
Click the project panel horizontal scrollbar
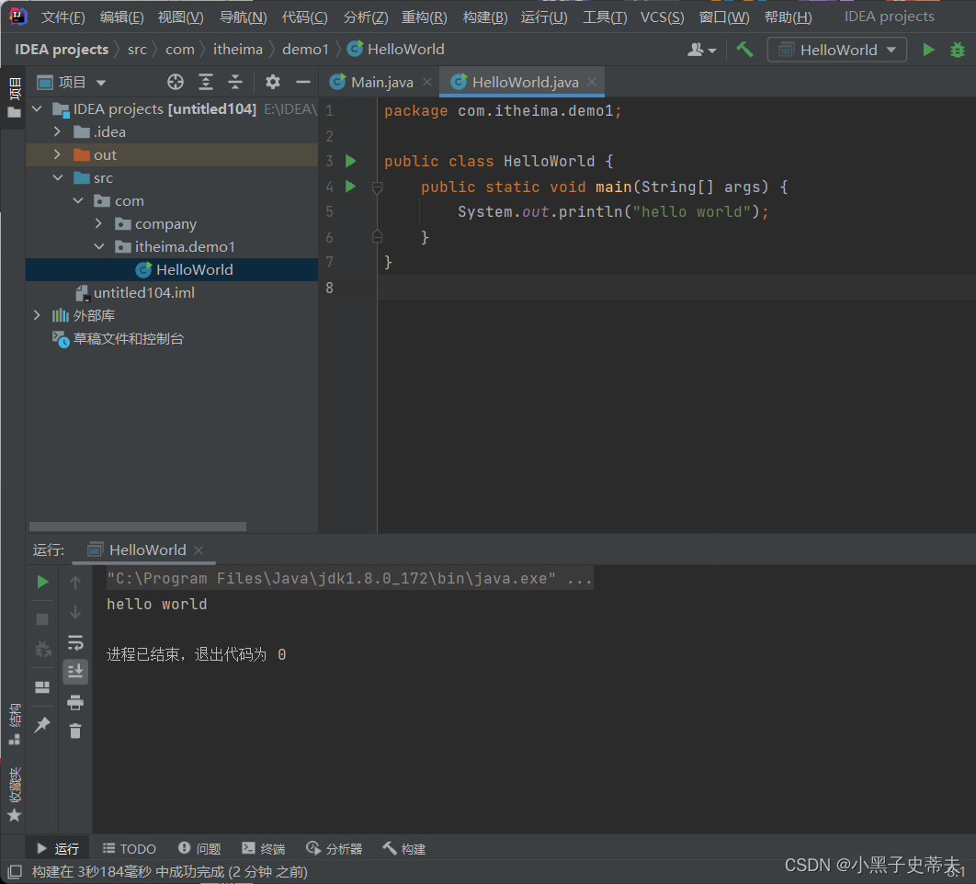[138, 527]
